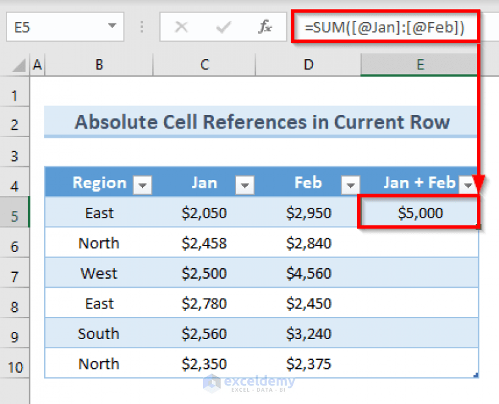Viewport: 499px width, 404px height.
Task: Click the Select All corner triangle
Action: pyautogui.click(x=18, y=66)
